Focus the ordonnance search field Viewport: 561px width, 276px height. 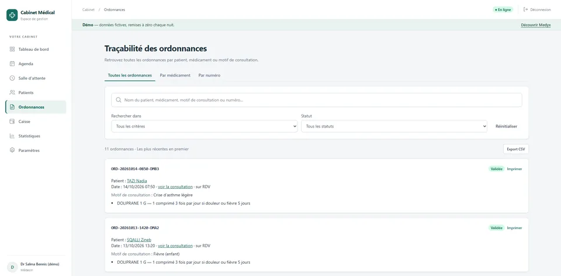click(x=317, y=100)
